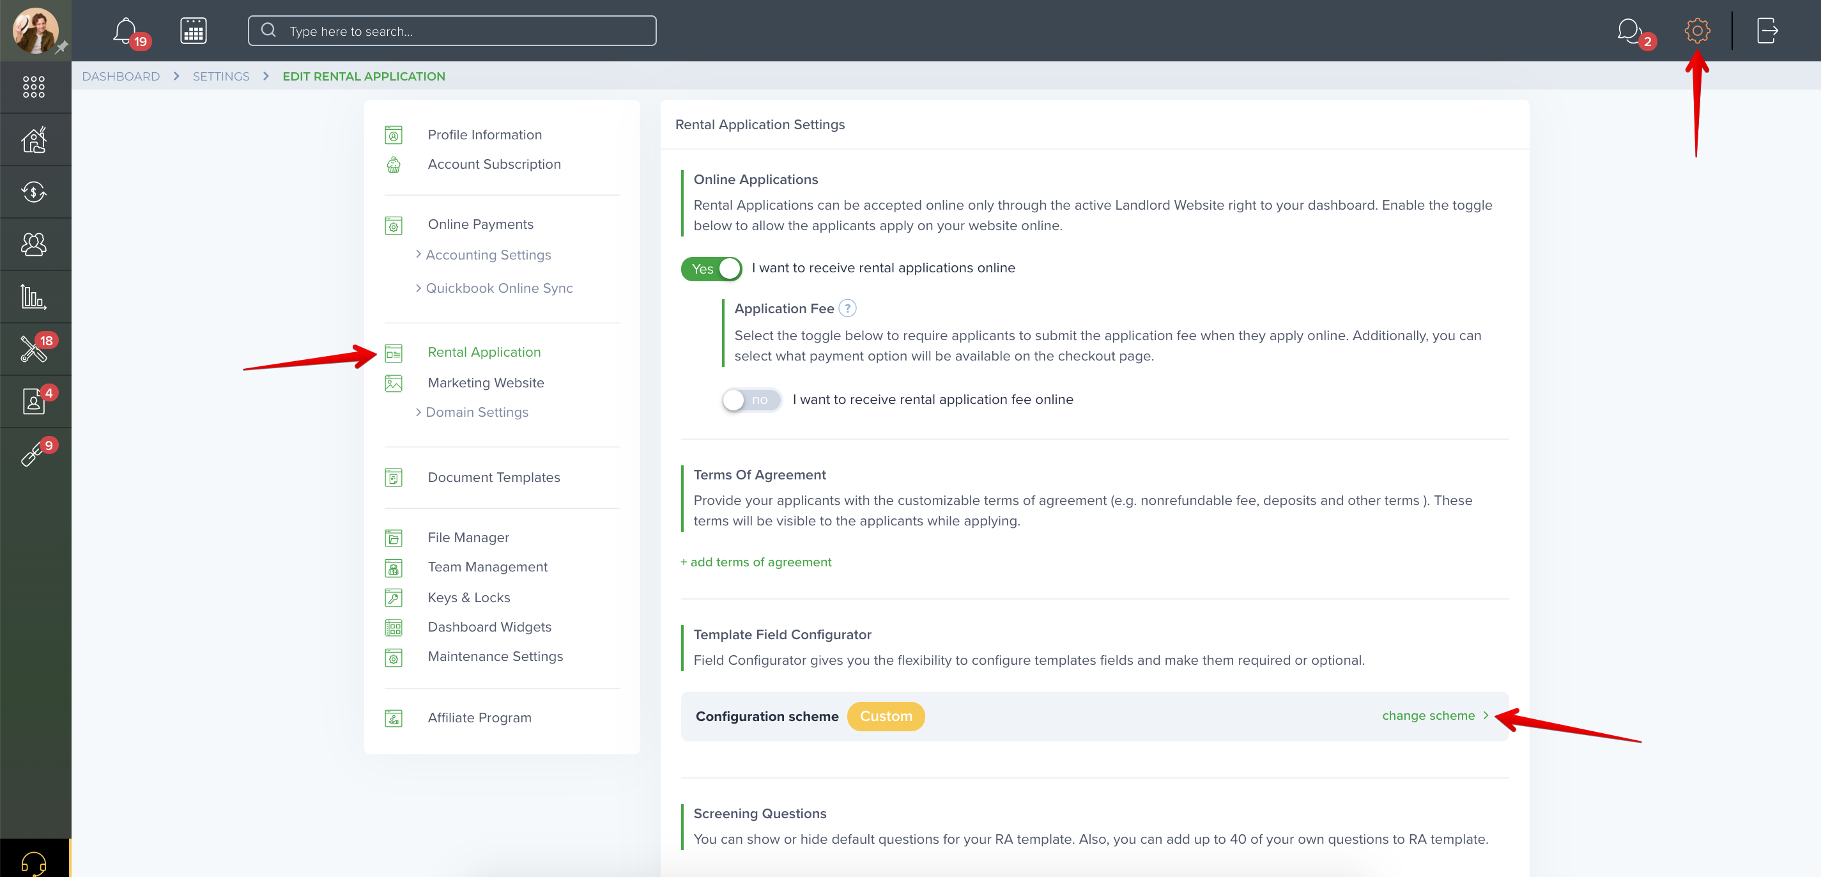The width and height of the screenshot is (1821, 877).
Task: Click the logout icon
Action: point(1767,31)
